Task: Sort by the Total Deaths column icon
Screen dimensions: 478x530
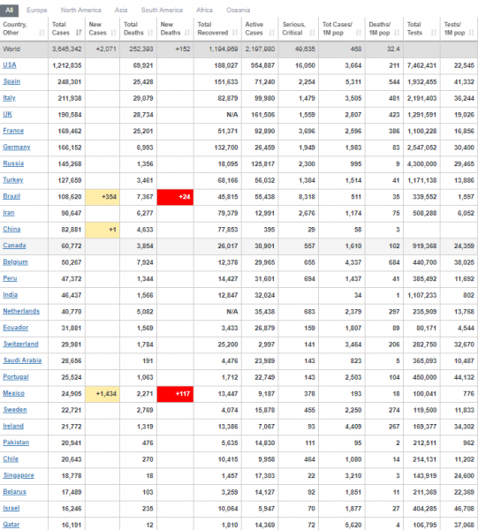Action: [151, 33]
